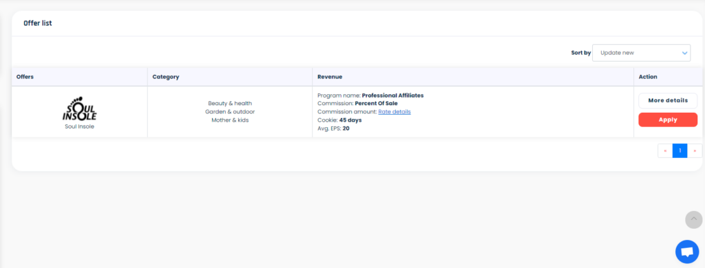The height and width of the screenshot is (268, 705).
Task: Click the Soul Insole offer name label
Action: click(x=80, y=126)
